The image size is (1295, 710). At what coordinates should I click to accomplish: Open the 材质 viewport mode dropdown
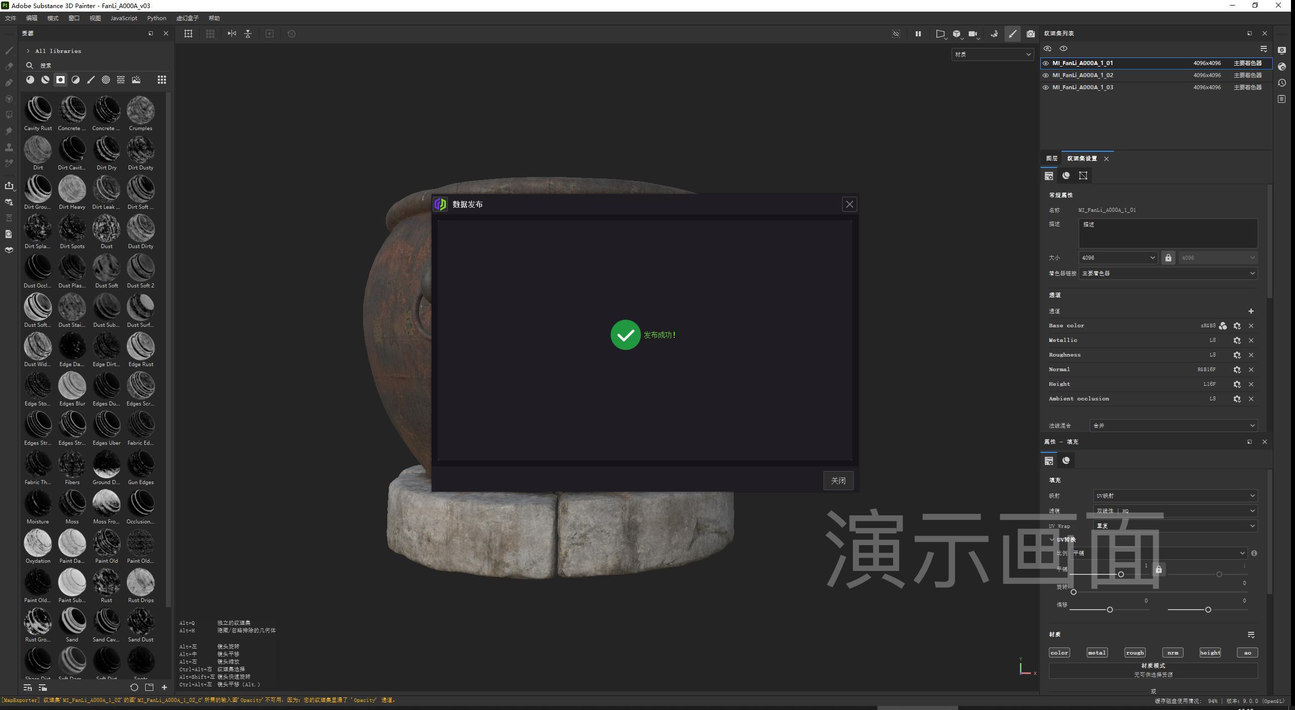tap(992, 54)
